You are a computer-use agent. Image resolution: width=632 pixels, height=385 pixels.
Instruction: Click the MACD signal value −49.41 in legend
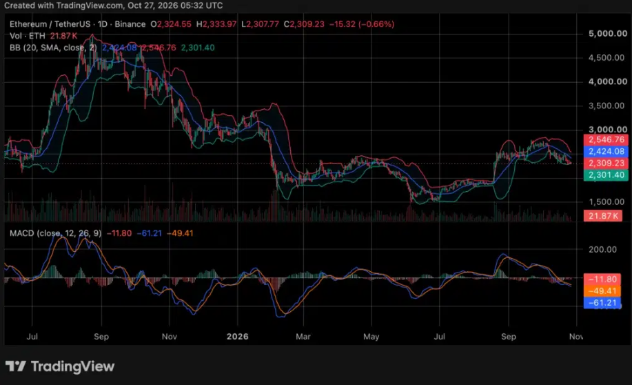click(180, 233)
